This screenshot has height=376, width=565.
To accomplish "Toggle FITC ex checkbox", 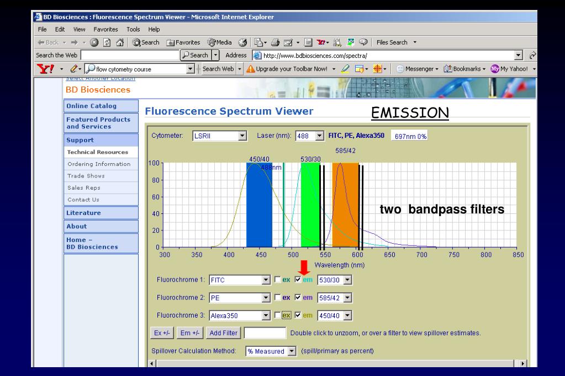I will pyautogui.click(x=277, y=280).
